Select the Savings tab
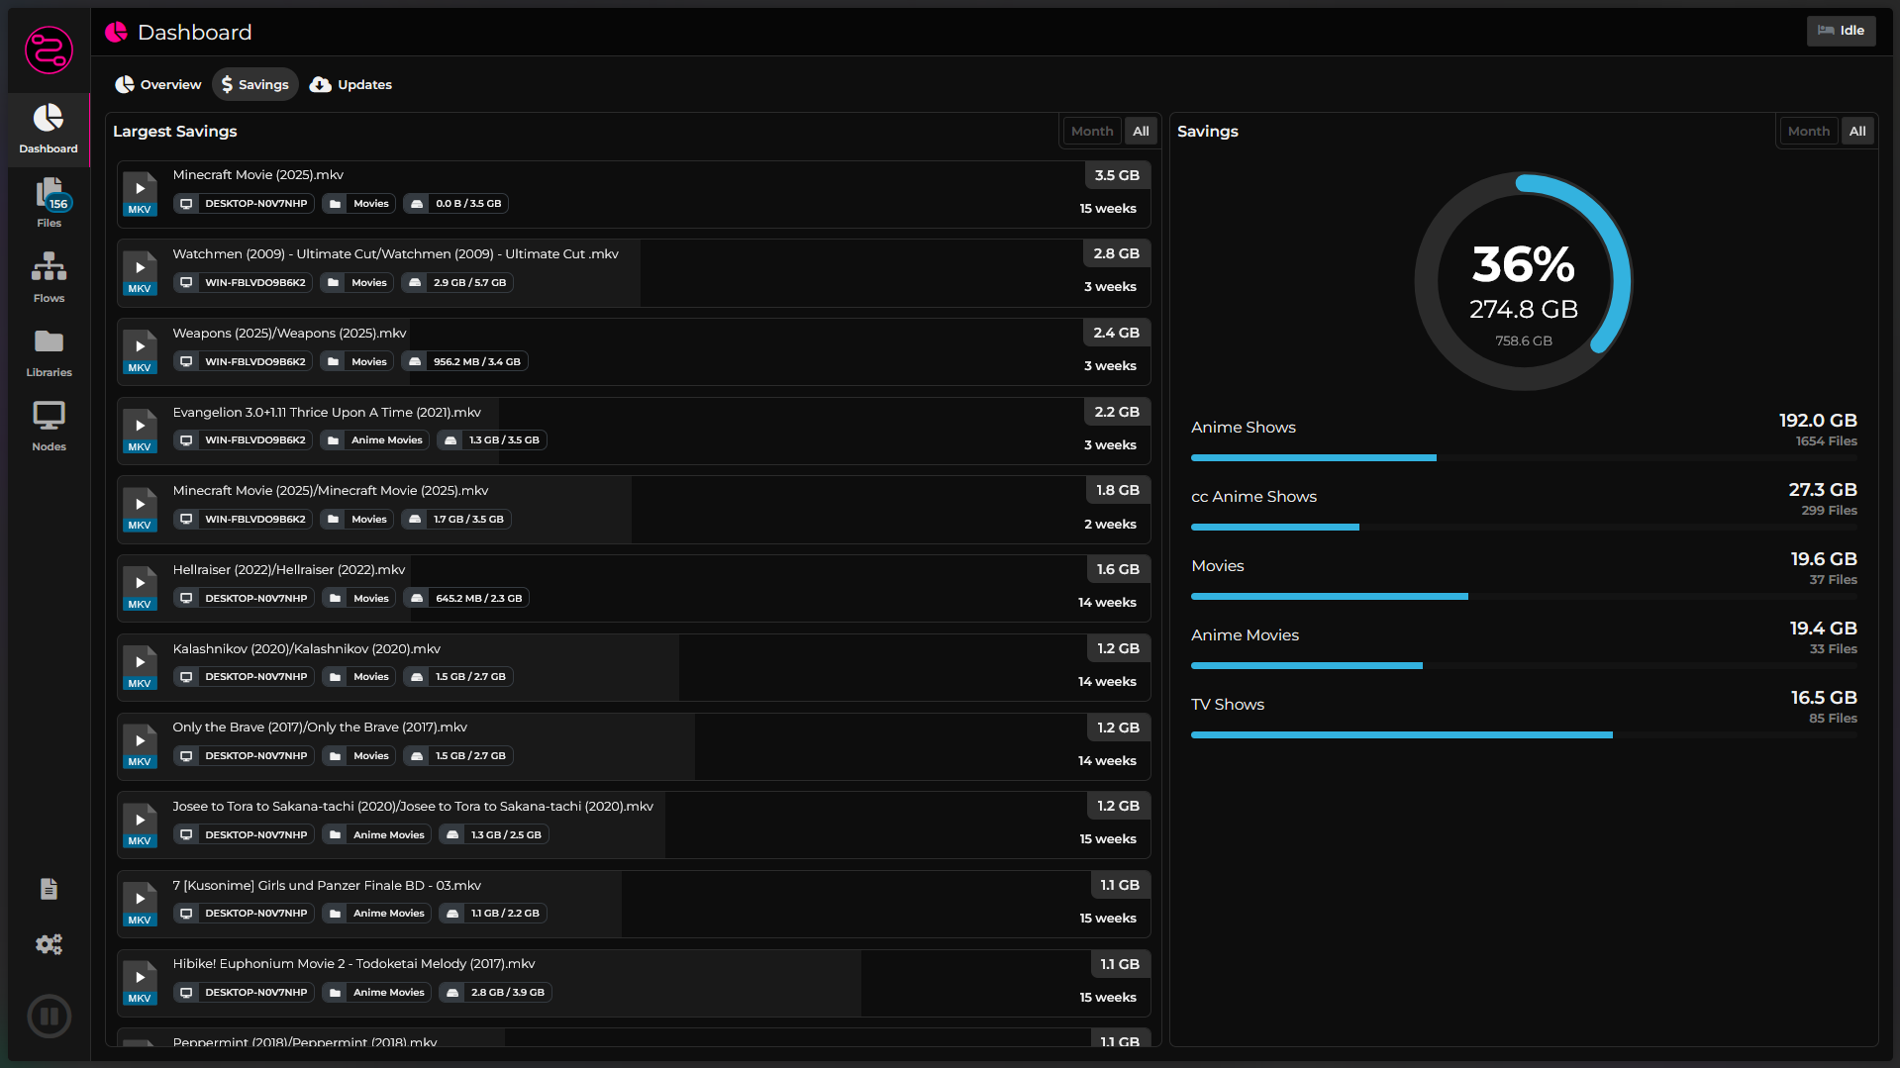The image size is (1900, 1068). click(x=255, y=84)
